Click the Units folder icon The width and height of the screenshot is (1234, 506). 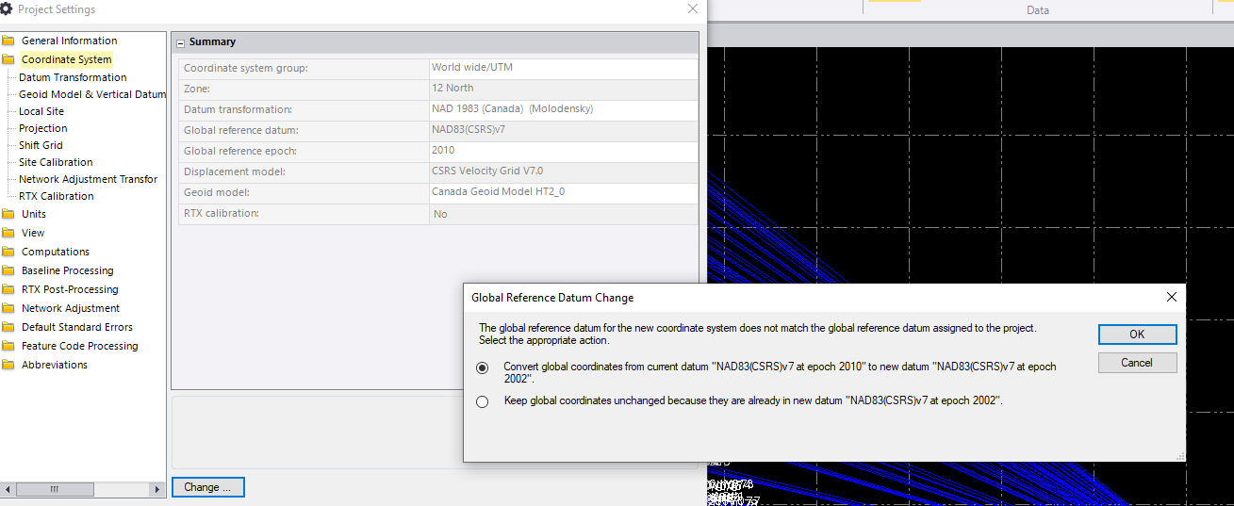tap(8, 214)
